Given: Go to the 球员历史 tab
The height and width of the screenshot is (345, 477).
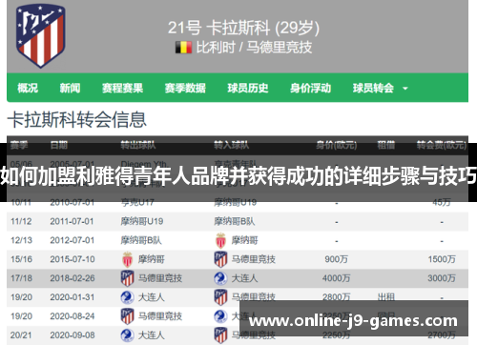Looking at the screenshot, I should click(x=248, y=88).
